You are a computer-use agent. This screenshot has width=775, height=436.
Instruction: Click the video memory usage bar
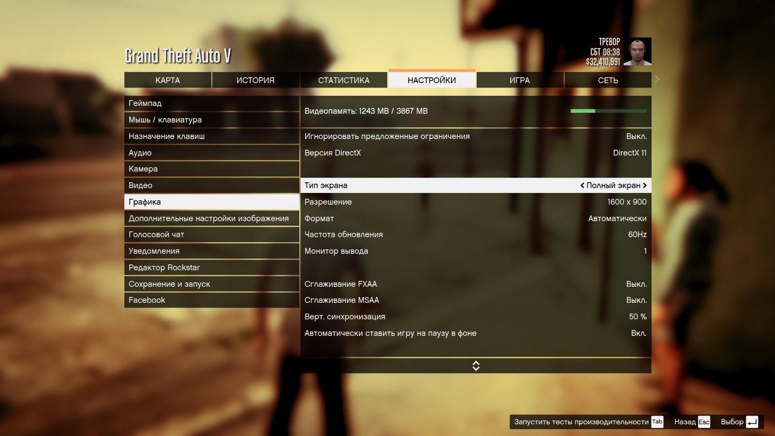pyautogui.click(x=608, y=111)
